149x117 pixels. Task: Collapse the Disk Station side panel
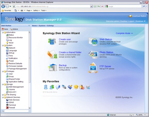pos(29,25)
